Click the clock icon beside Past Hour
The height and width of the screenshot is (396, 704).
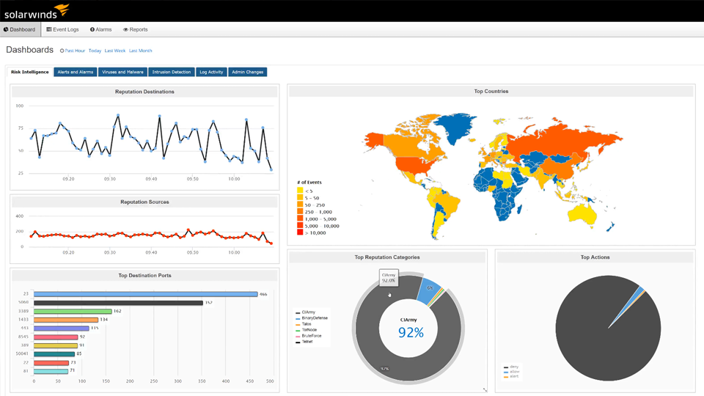tap(62, 51)
